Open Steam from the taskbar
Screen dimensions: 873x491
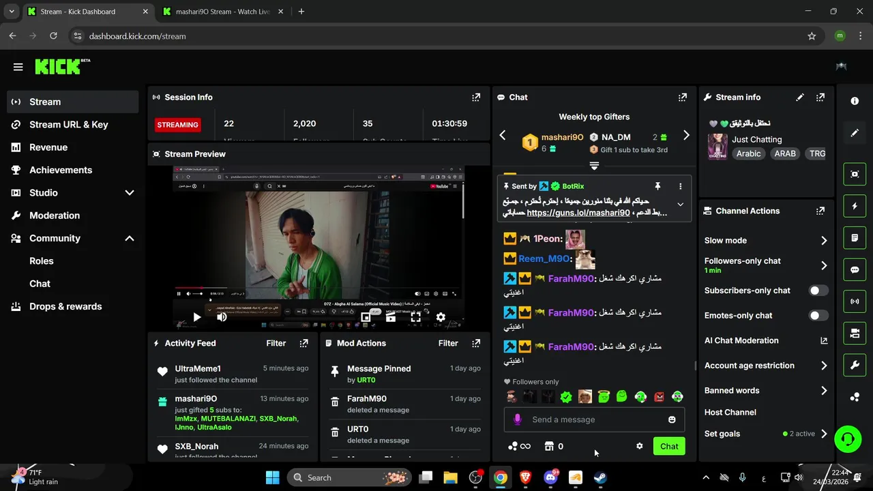coord(600,477)
